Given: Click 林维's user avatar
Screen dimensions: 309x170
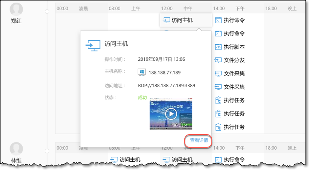Looking at the screenshot, I should [x=16, y=148].
